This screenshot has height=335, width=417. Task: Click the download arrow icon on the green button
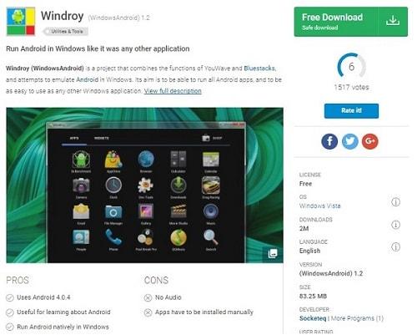tap(393, 21)
